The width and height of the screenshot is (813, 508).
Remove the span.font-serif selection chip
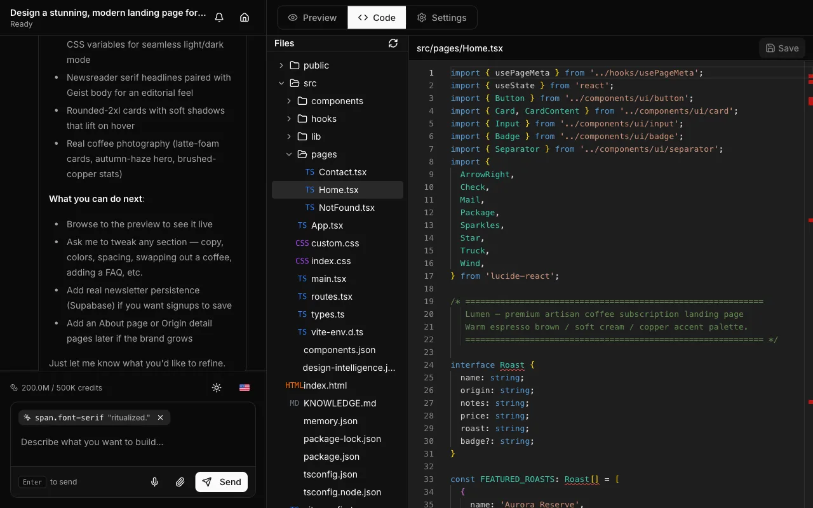point(161,417)
